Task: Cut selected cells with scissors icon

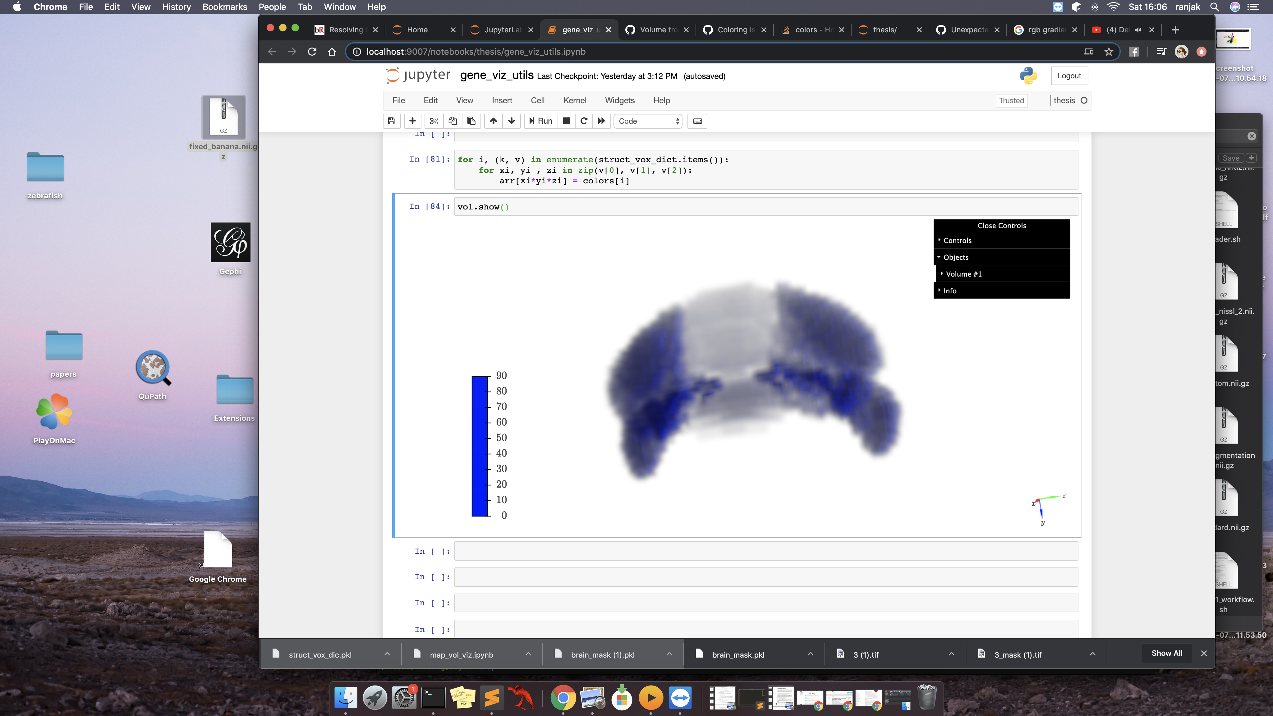Action: [x=434, y=121]
